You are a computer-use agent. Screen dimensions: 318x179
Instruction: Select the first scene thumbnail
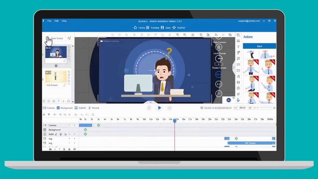pyautogui.click(x=56, y=52)
